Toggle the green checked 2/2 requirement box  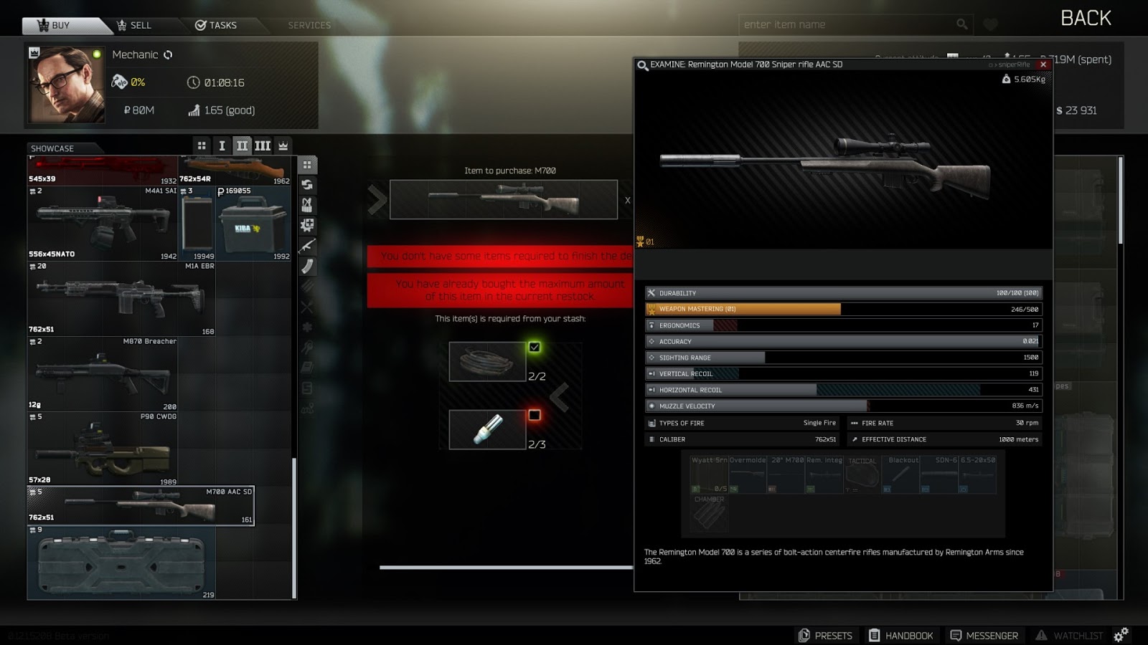[535, 348]
